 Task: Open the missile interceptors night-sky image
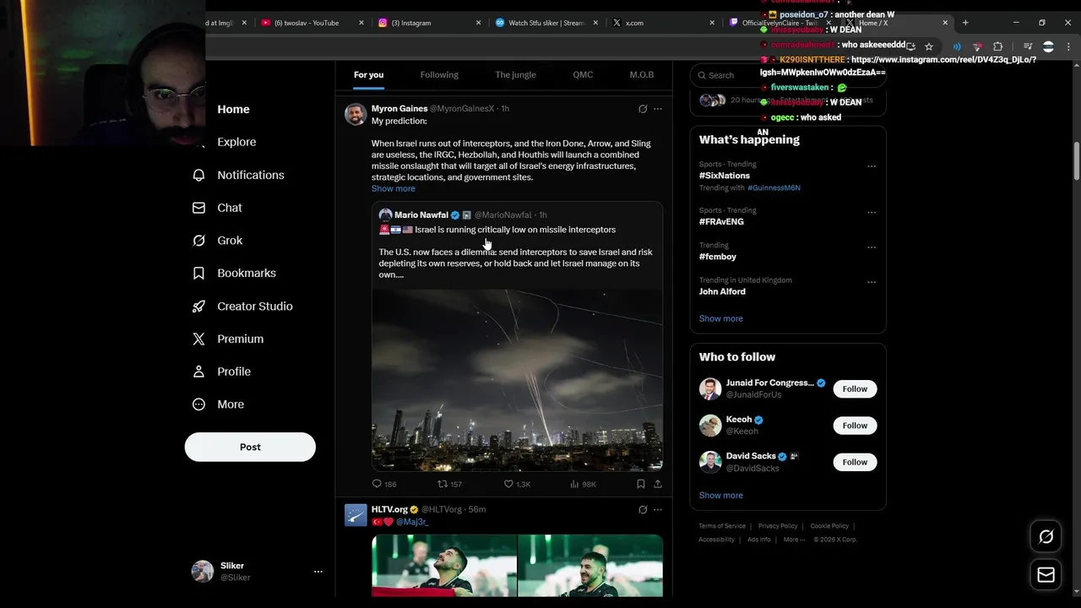[517, 380]
